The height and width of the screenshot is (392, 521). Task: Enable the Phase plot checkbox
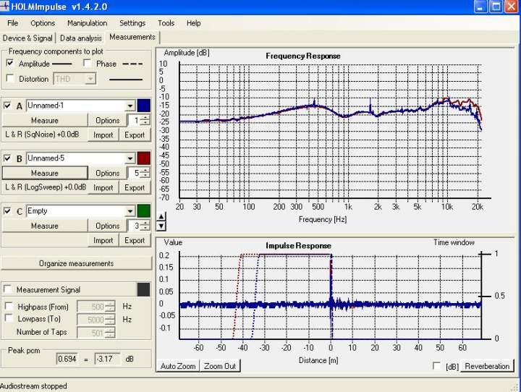point(88,63)
